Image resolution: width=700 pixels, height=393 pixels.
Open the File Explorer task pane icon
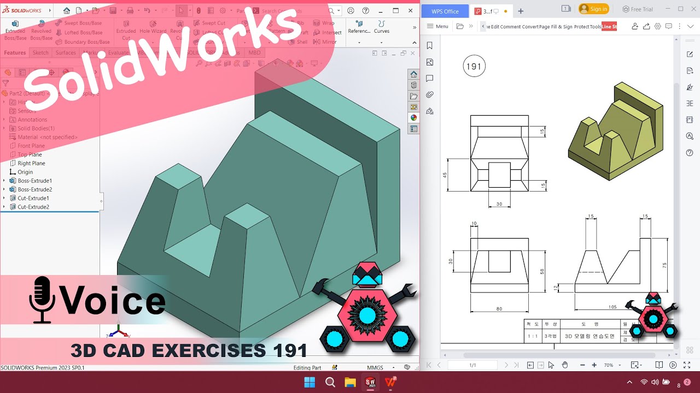pos(413,96)
